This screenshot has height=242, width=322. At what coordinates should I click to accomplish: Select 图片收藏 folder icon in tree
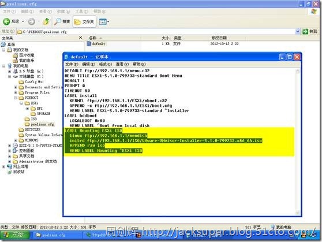pos(15,55)
